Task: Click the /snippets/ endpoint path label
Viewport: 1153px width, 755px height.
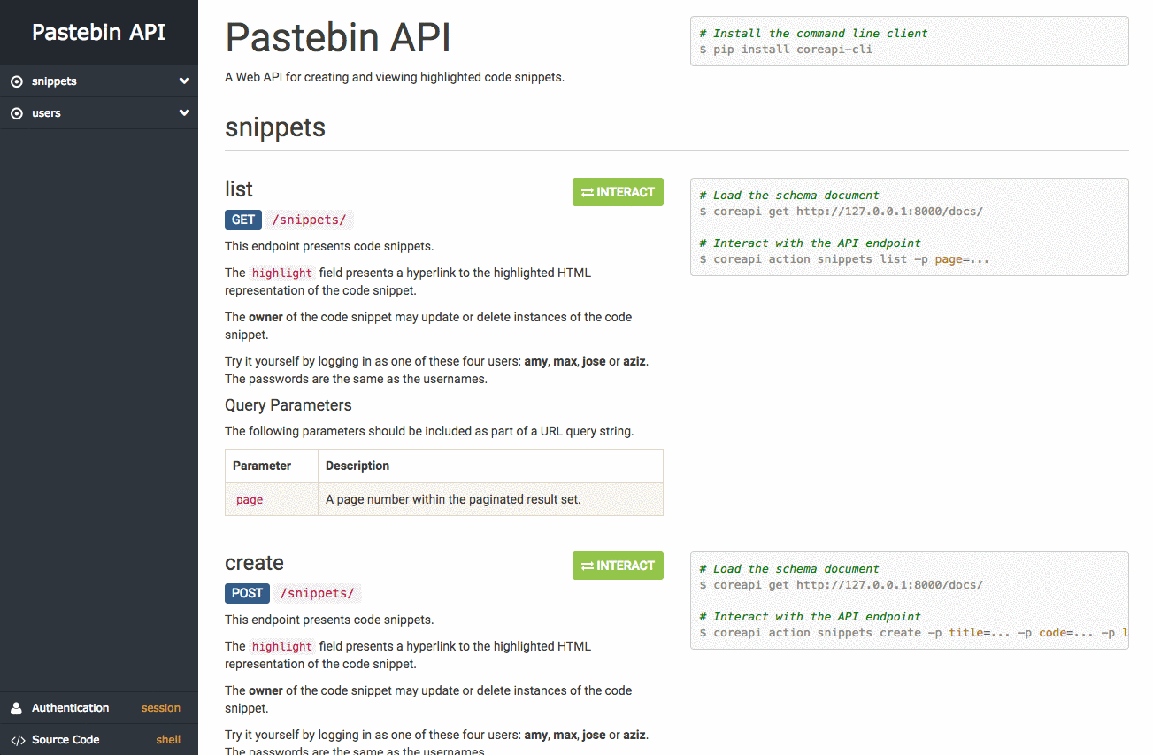Action: pos(308,220)
